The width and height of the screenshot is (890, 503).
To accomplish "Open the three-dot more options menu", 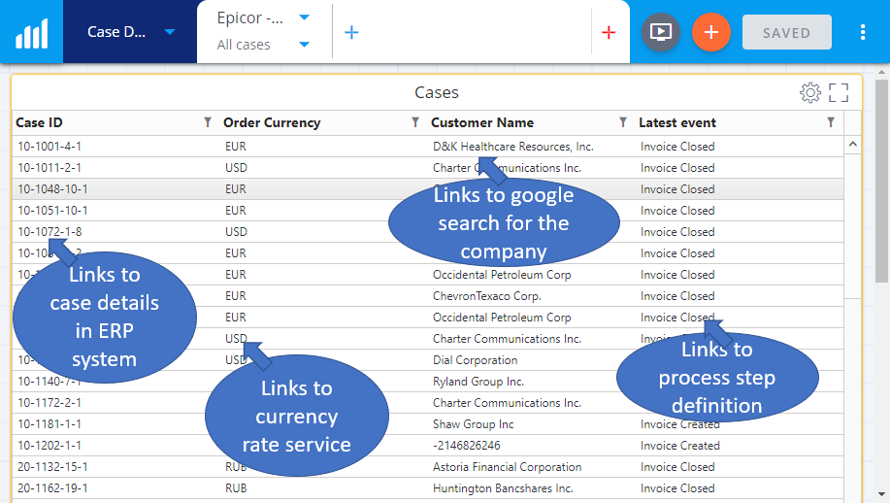I will 863,32.
